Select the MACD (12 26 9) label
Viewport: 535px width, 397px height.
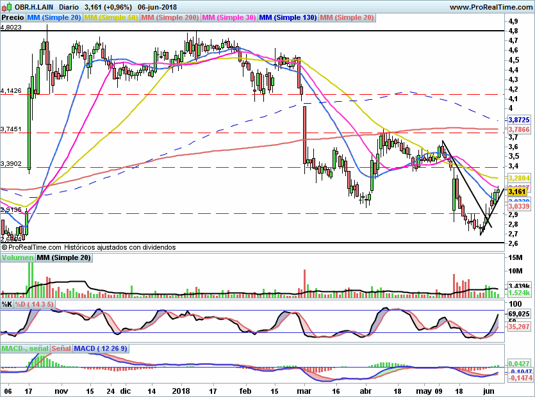click(x=101, y=348)
